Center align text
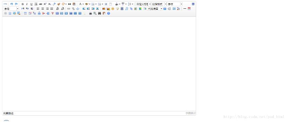 coord(43,9)
